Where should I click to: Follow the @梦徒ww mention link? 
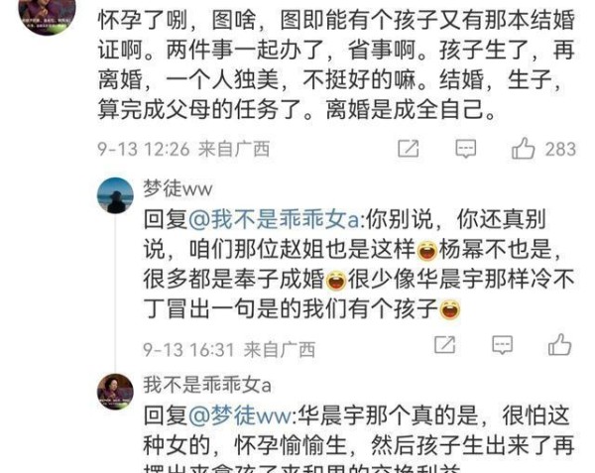(240, 415)
